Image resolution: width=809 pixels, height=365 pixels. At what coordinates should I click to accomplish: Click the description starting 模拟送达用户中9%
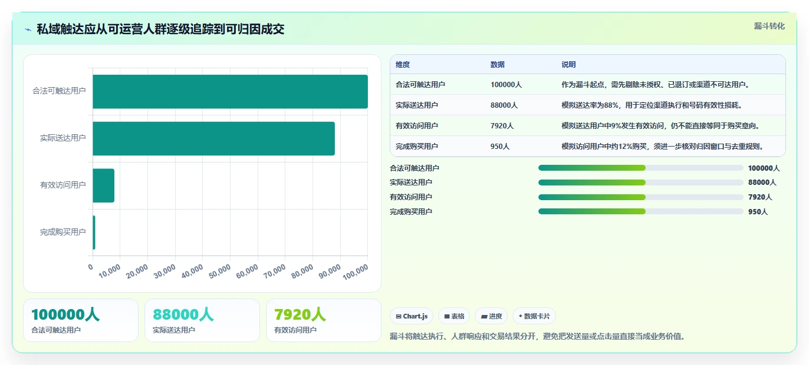(660, 126)
